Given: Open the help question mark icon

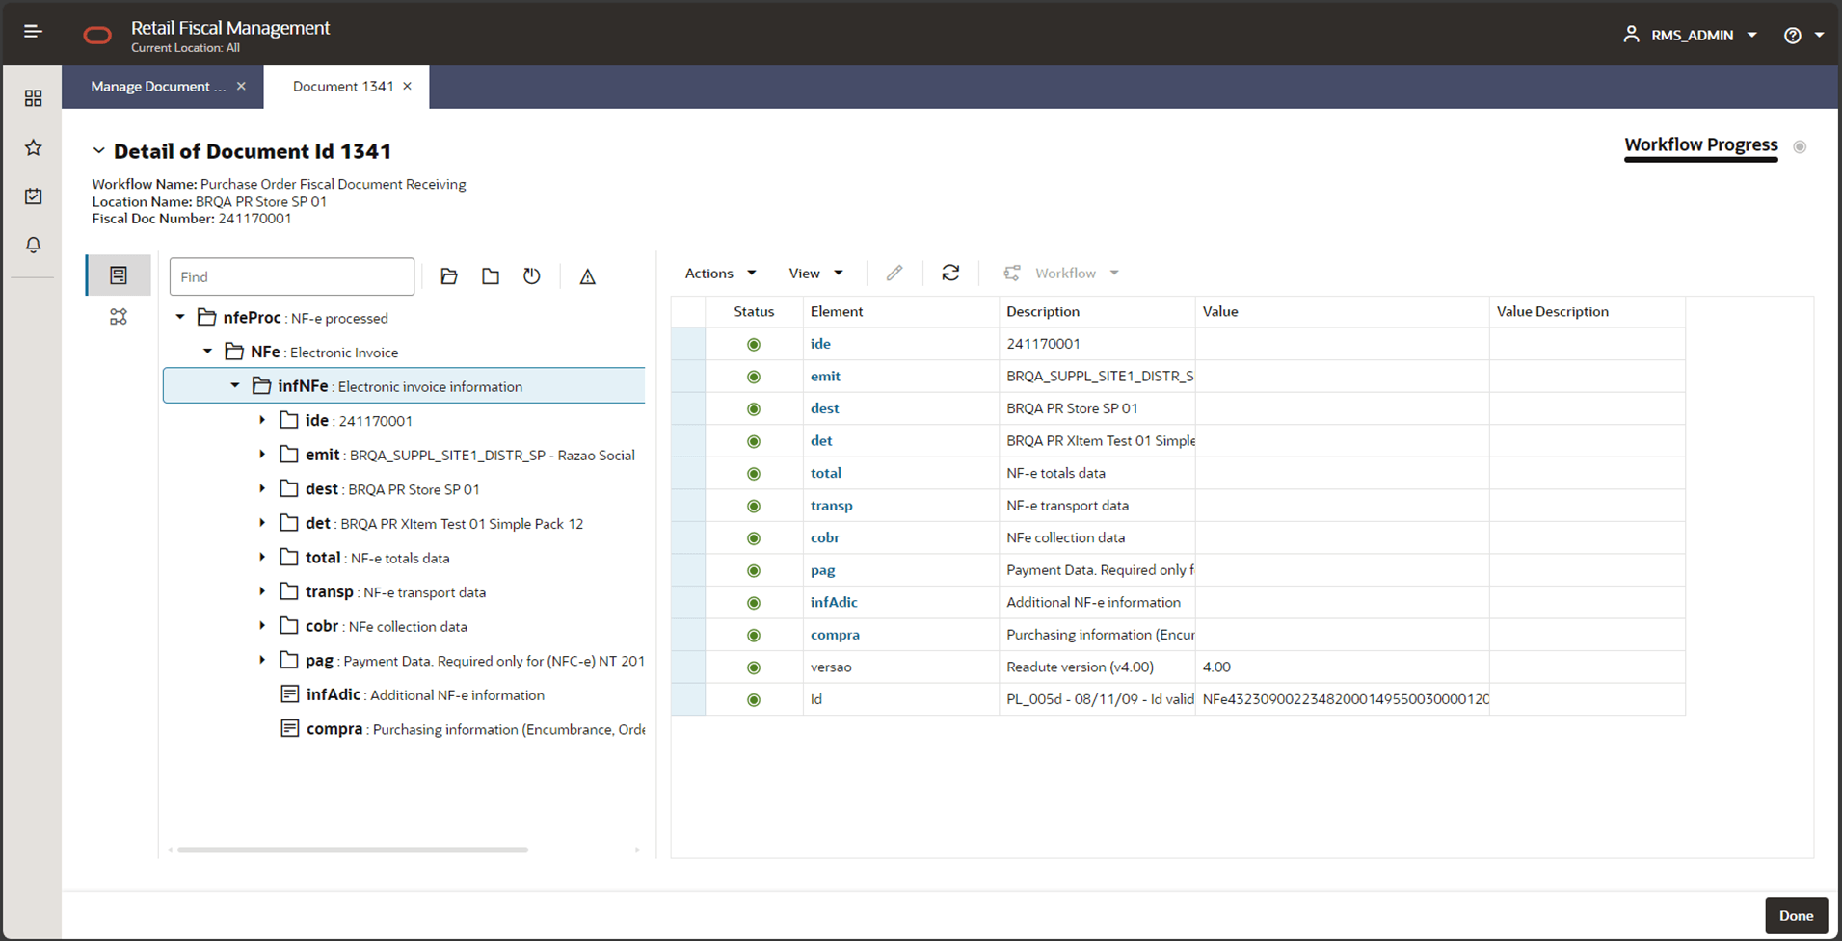Looking at the screenshot, I should point(1793,35).
